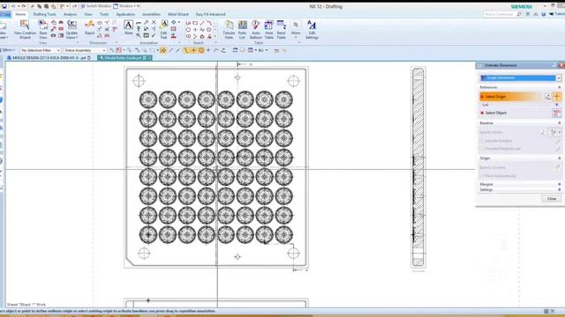The image size is (565, 317).
Task: Collapse the Baseline section
Action: point(559,123)
